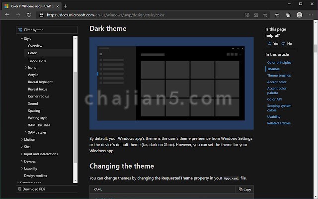Click the sidebar tree scrollbar thumb
This screenshot has height=199, width=318.
[x=75, y=117]
